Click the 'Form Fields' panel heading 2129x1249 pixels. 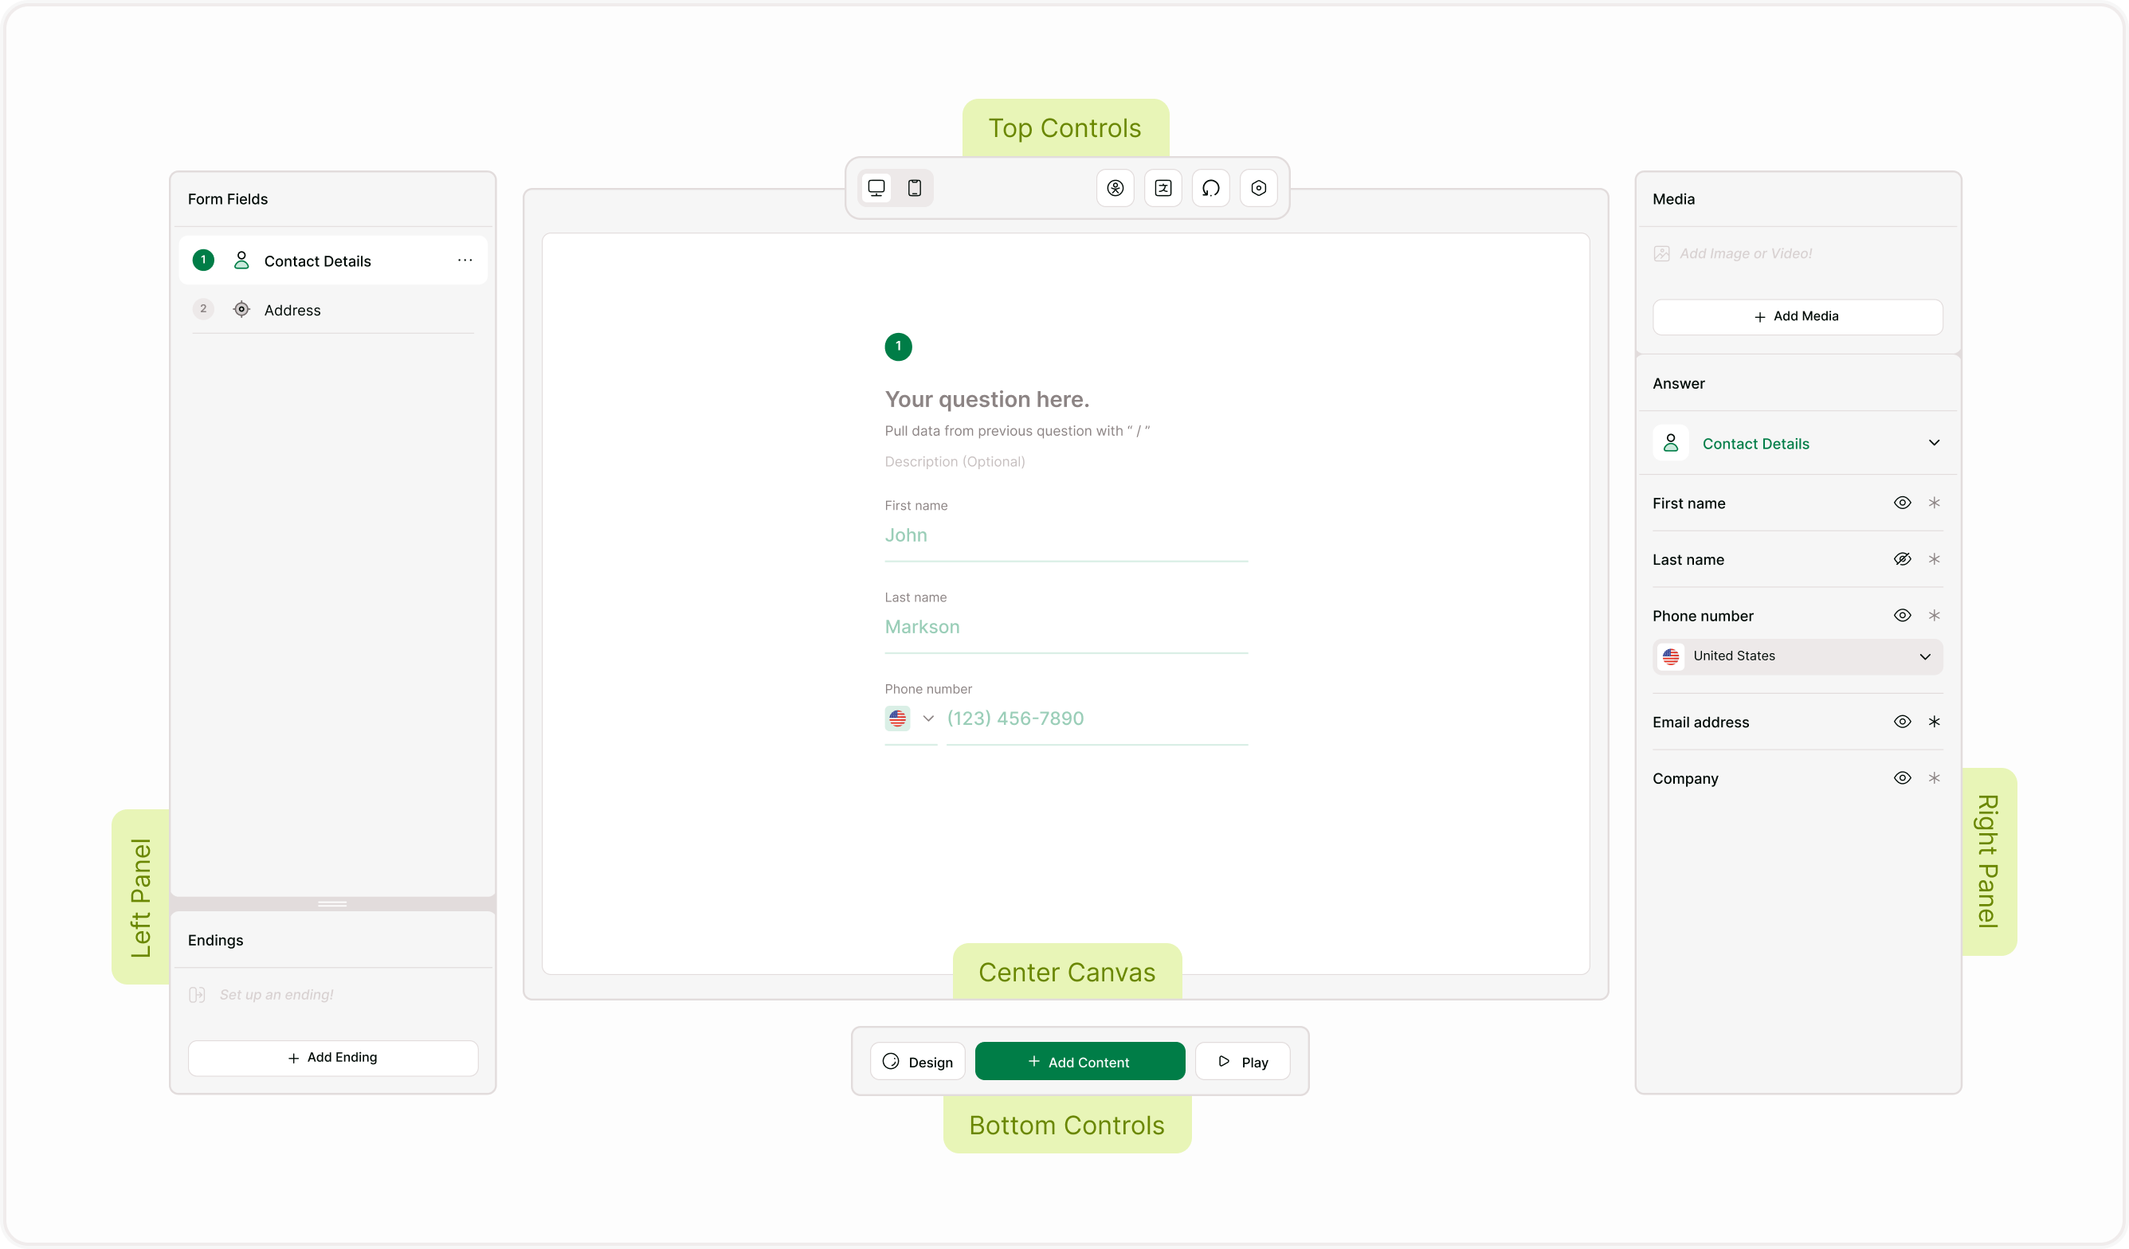tap(227, 199)
